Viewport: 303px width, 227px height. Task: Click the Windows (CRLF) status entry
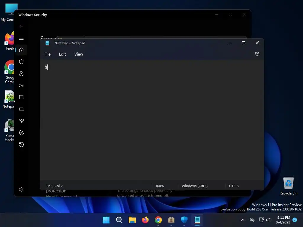click(x=195, y=186)
